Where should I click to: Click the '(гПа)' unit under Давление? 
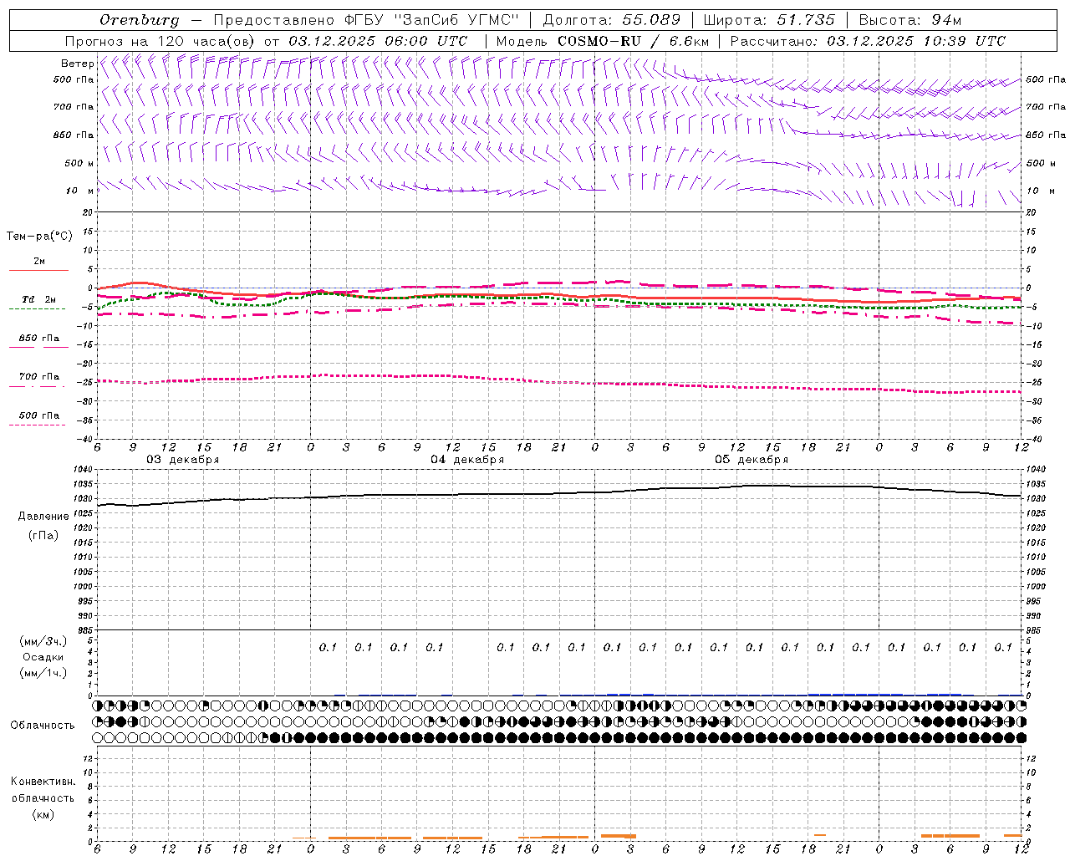click(x=43, y=535)
